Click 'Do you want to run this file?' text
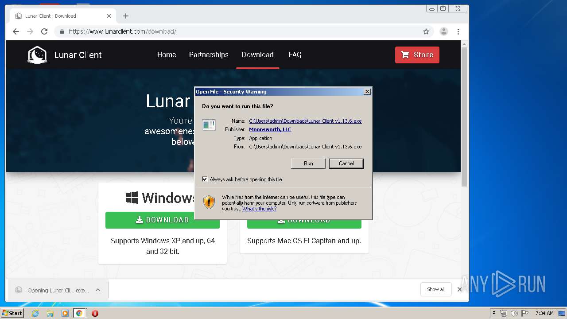567x319 pixels. click(x=237, y=106)
